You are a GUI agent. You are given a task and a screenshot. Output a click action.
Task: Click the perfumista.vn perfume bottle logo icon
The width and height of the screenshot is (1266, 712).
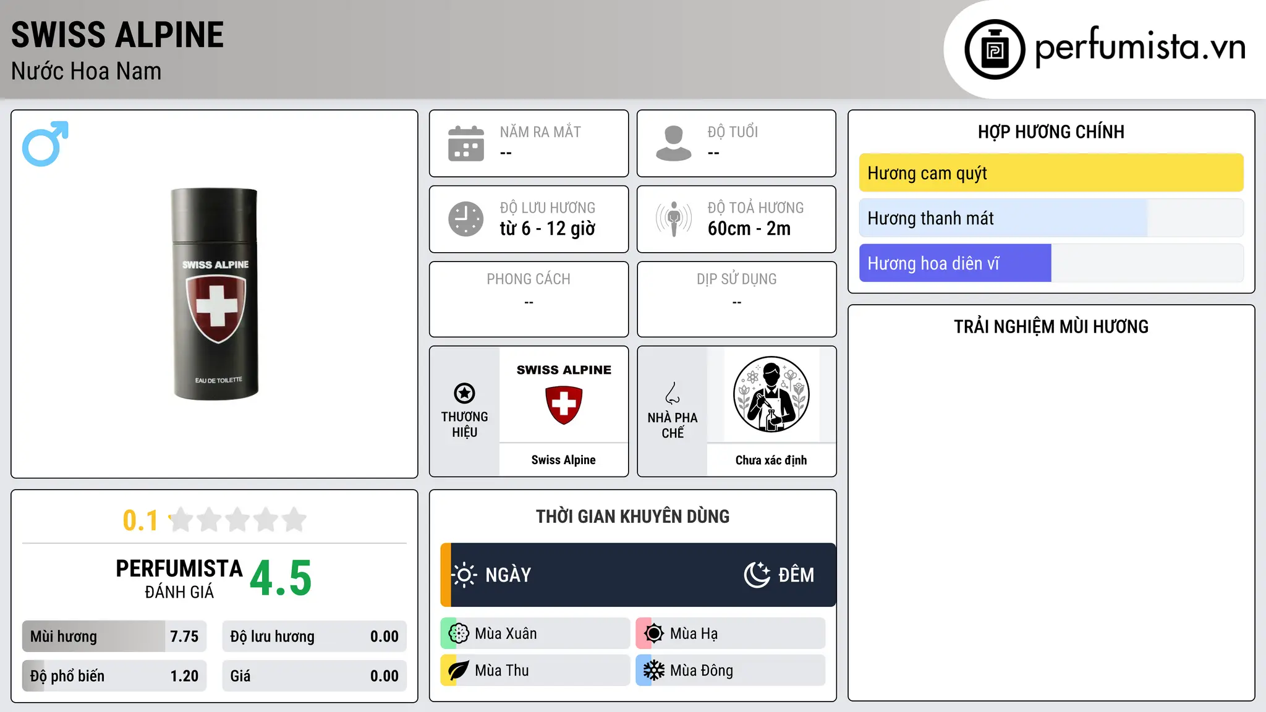(x=995, y=49)
